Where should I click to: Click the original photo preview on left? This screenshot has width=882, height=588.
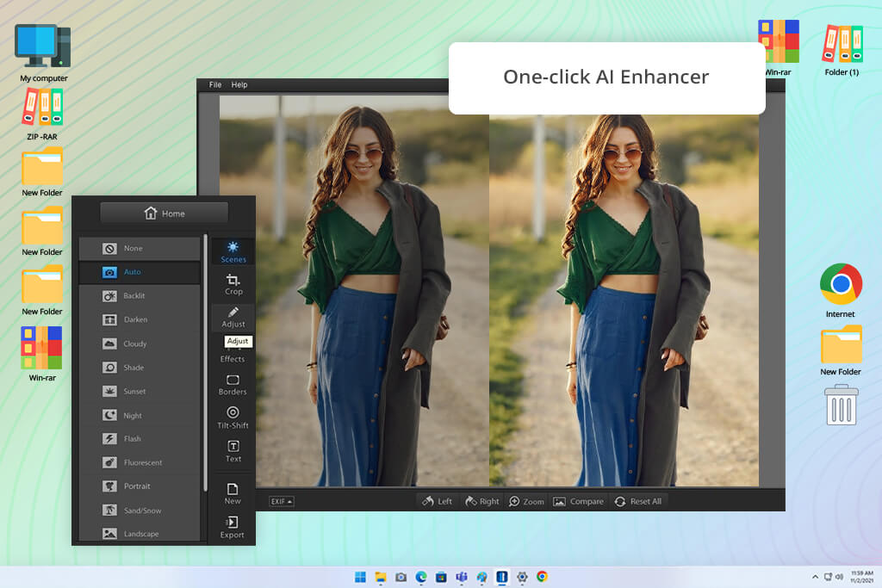[354, 291]
